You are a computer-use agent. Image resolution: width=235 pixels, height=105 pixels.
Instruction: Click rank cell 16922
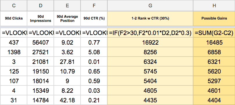150,42
